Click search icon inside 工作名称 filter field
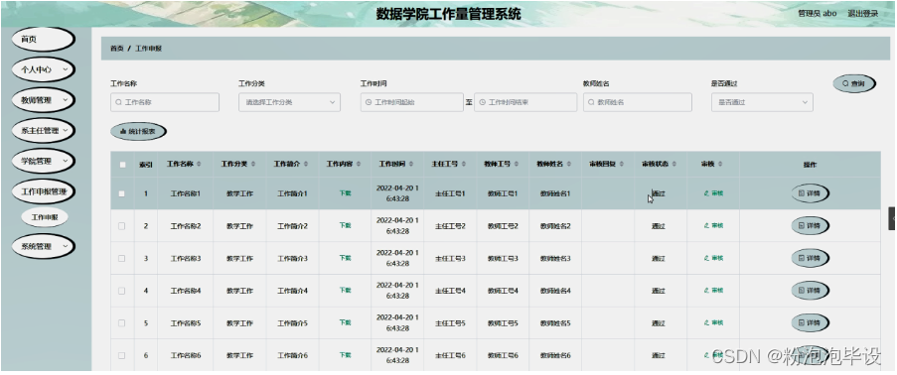Image resolution: width=897 pixels, height=375 pixels. (118, 102)
